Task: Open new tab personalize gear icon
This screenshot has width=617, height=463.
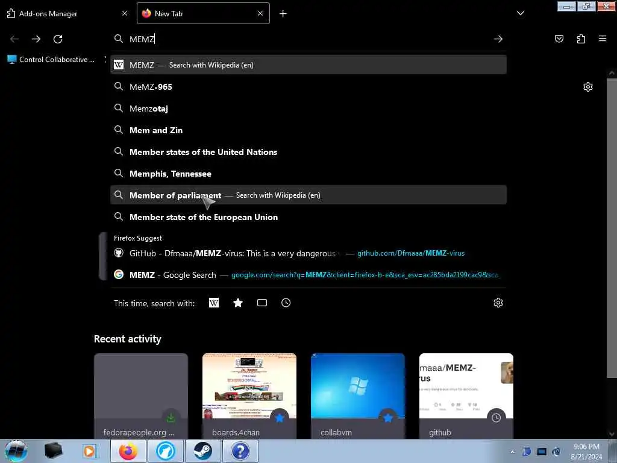Action: pos(588,87)
